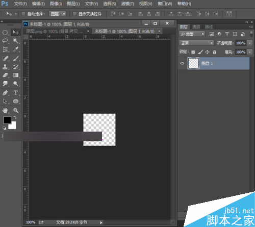Select the Eyedropper tool
Screen dimensions: 255x227
[x=16, y=49]
